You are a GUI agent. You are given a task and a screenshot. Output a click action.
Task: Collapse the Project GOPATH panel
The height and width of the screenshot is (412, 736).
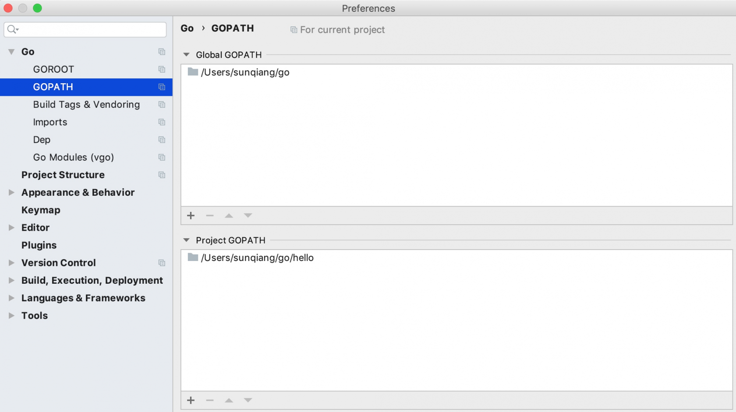(x=186, y=240)
